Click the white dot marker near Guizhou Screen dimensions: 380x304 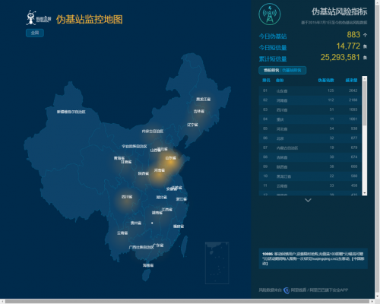[x=152, y=223]
